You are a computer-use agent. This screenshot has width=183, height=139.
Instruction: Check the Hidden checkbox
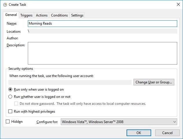pyautogui.click(x=8, y=122)
